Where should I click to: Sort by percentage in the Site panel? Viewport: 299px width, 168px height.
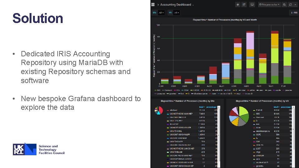point(211,107)
